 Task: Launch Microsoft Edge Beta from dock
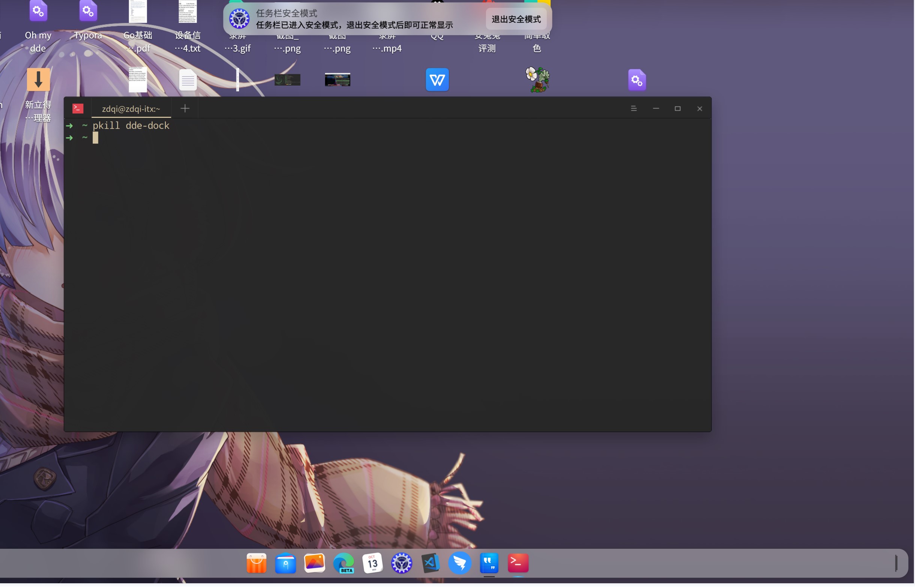pos(343,563)
